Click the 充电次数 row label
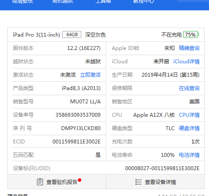This screenshot has width=209, height=196. click(122, 142)
